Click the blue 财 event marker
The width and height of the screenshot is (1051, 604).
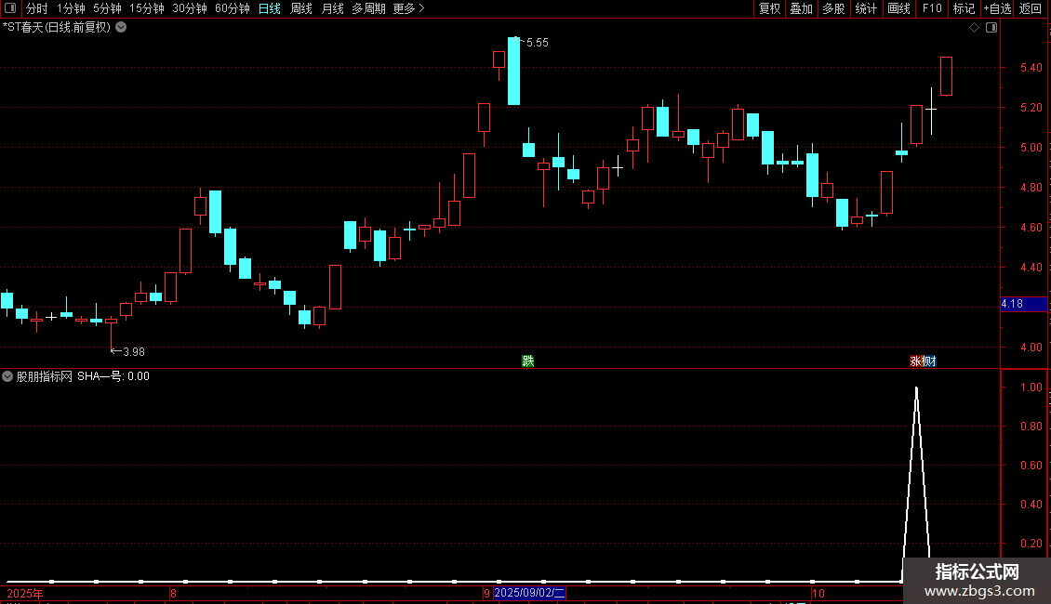[x=930, y=361]
